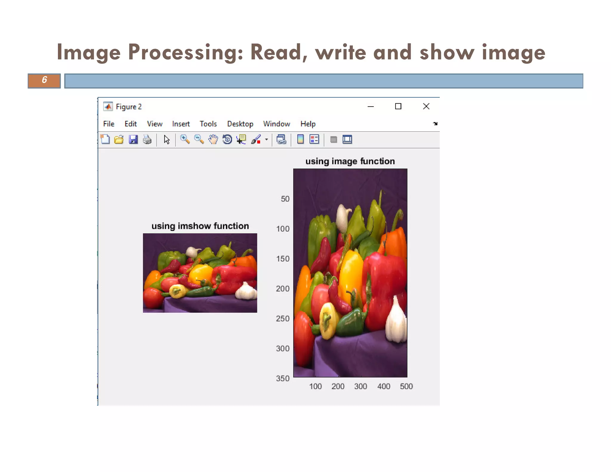The height and width of the screenshot is (472, 611).
Task: Open the Insert menu
Action: click(x=181, y=124)
